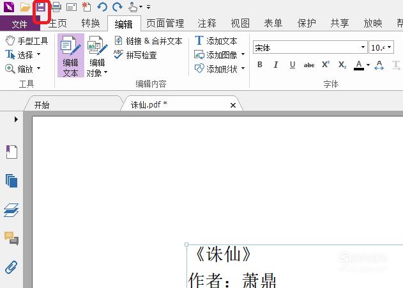The width and height of the screenshot is (403, 288).
Task: Click the Foxit app logo icon
Action: click(x=9, y=7)
